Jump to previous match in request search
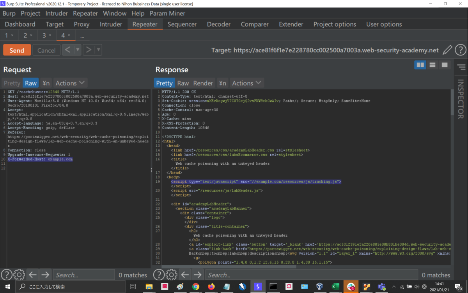The width and height of the screenshot is (468, 293). coord(33,275)
